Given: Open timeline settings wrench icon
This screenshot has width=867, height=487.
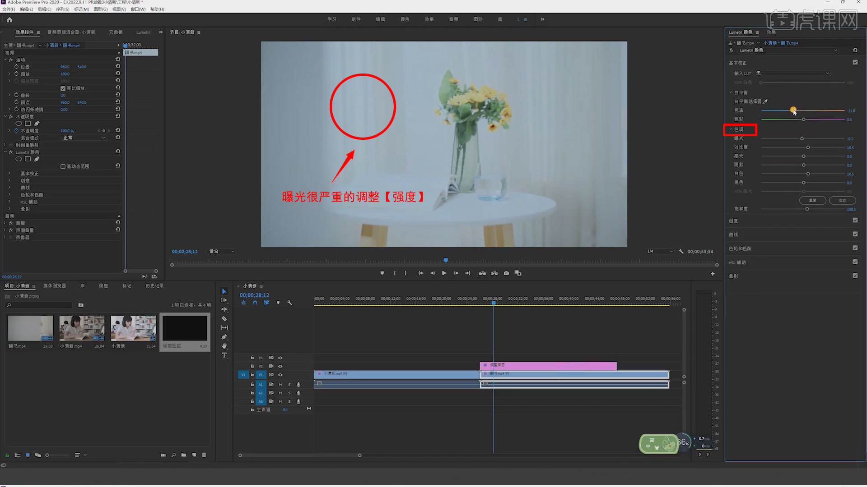Looking at the screenshot, I should click(x=289, y=303).
